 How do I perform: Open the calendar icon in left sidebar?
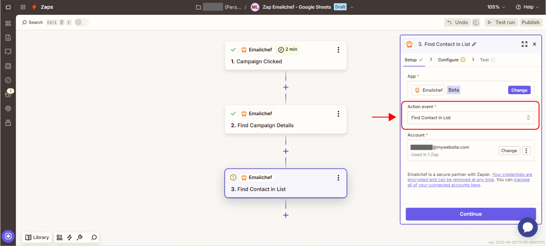point(8,66)
